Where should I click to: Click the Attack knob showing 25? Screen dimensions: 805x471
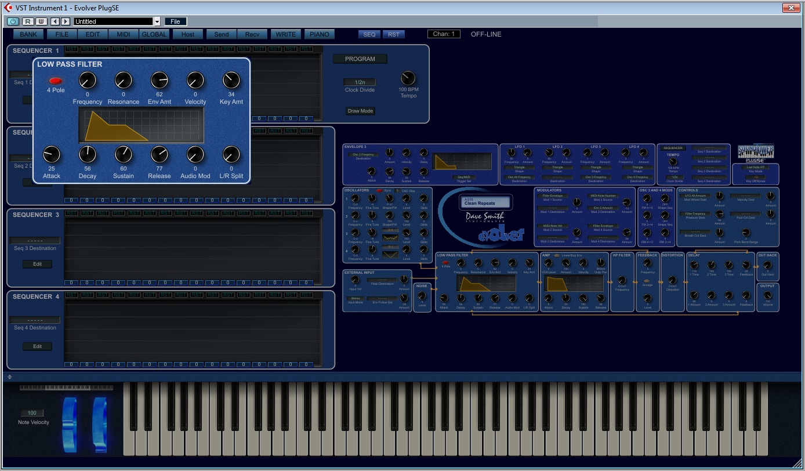[x=52, y=154]
